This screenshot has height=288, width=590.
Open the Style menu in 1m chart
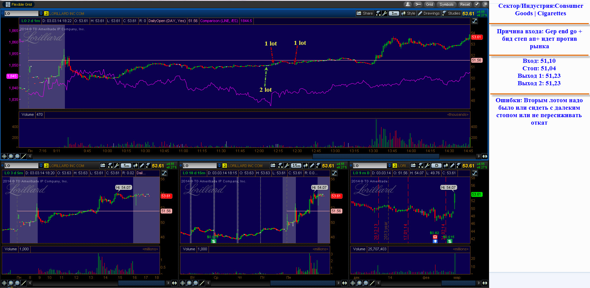(x=408, y=13)
